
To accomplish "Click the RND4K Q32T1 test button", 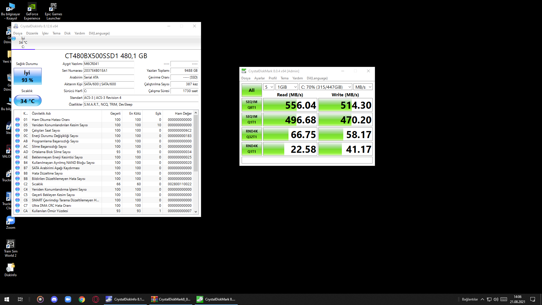I will (x=252, y=134).
